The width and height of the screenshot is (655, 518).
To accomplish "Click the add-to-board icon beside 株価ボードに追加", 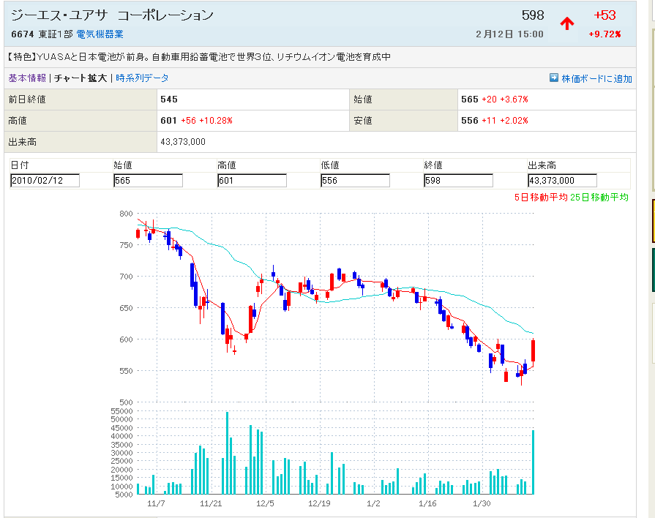I will click(554, 78).
